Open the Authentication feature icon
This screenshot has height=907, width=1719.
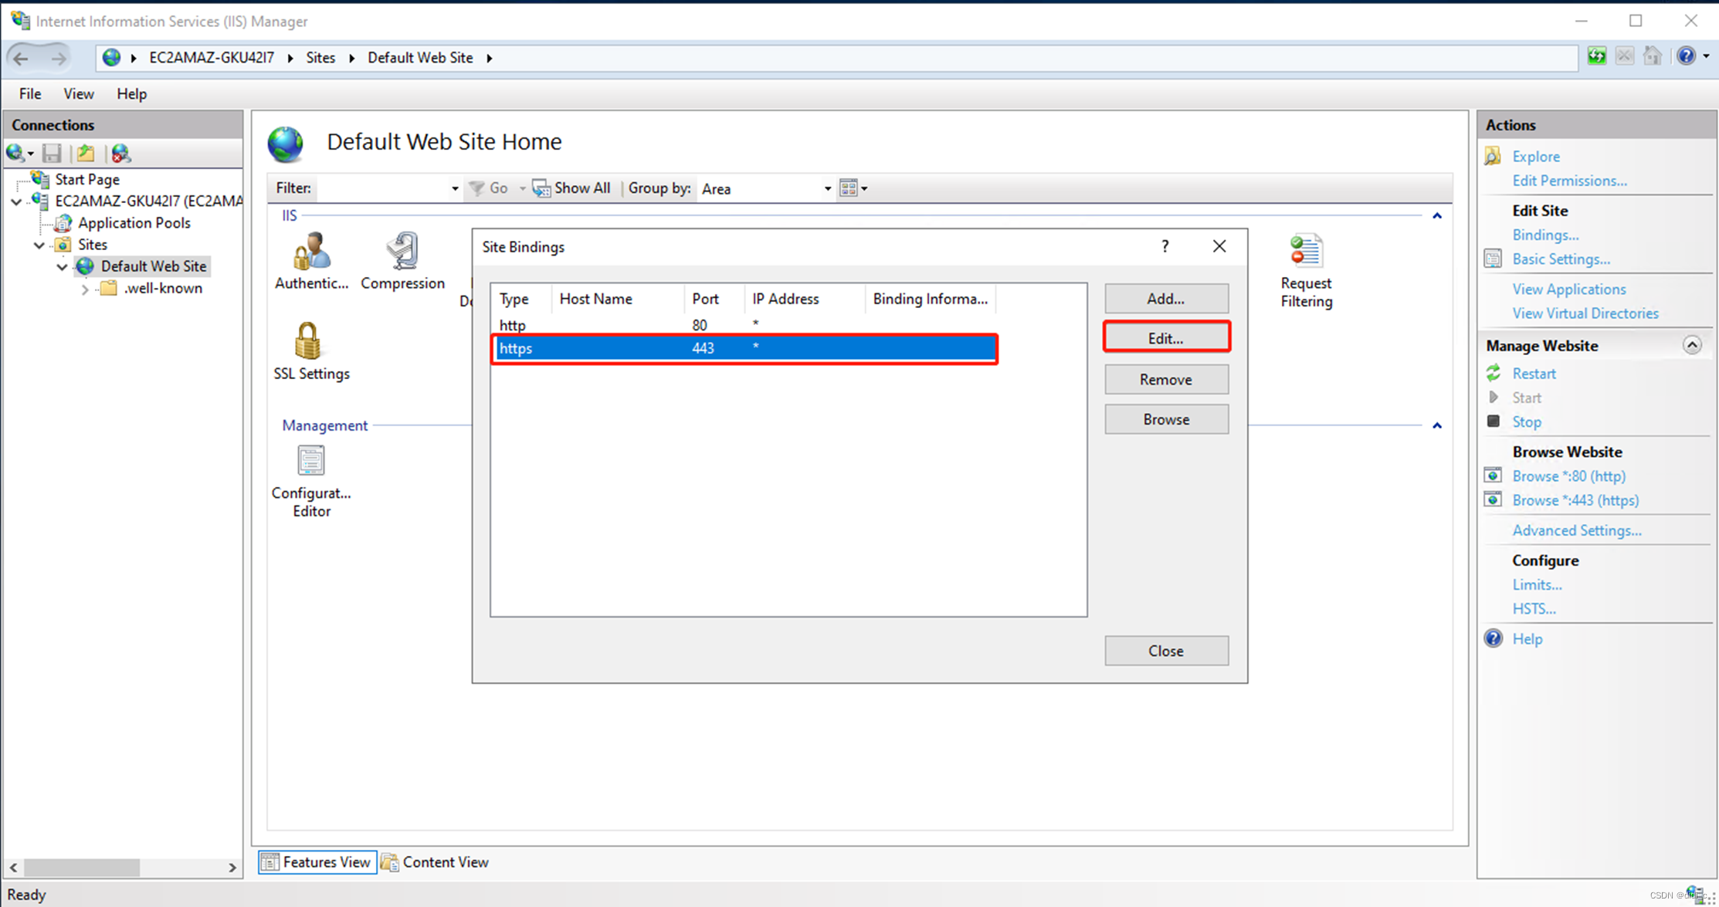(311, 261)
